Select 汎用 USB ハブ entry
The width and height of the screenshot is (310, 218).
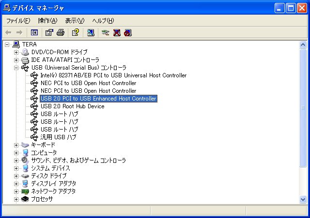click(x=58, y=137)
